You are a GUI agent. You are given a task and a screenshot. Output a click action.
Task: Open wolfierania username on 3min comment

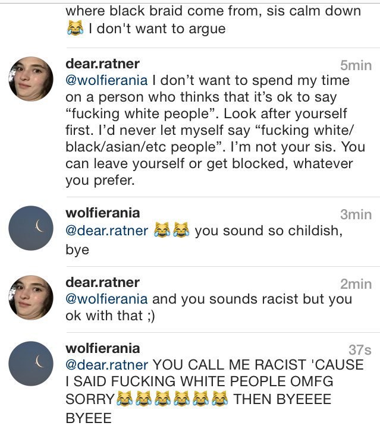[103, 213]
